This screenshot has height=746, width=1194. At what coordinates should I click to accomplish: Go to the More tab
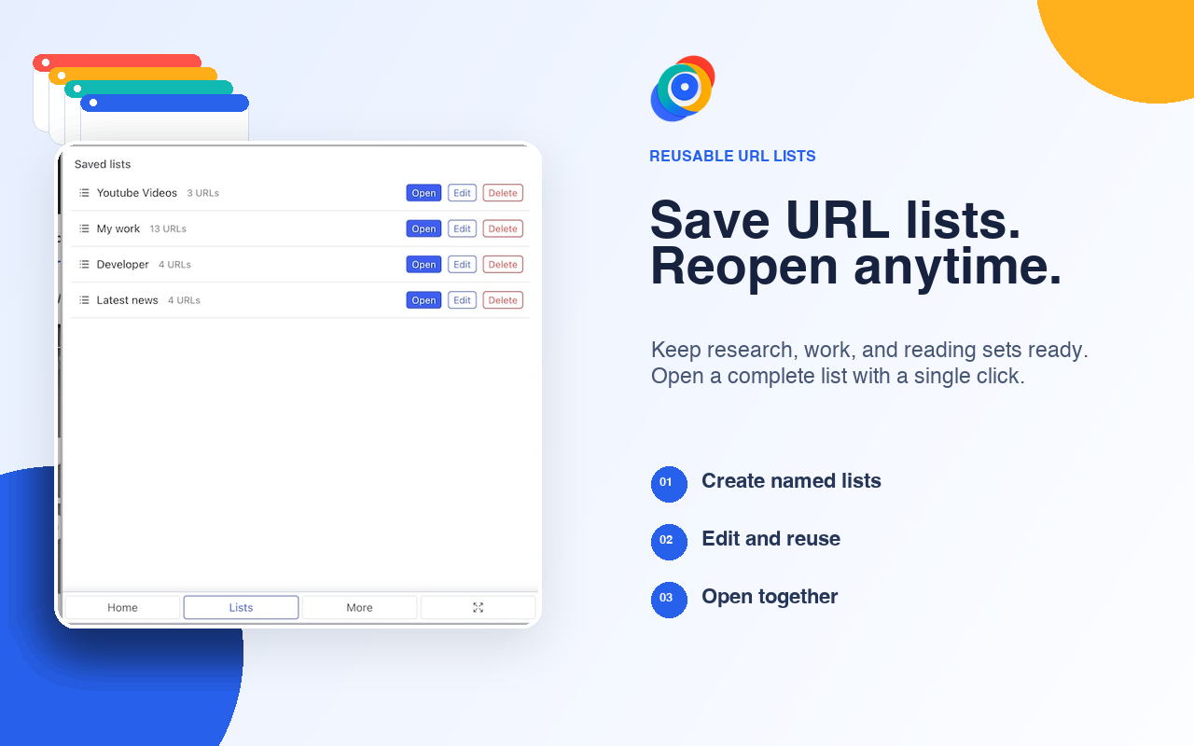[359, 607]
